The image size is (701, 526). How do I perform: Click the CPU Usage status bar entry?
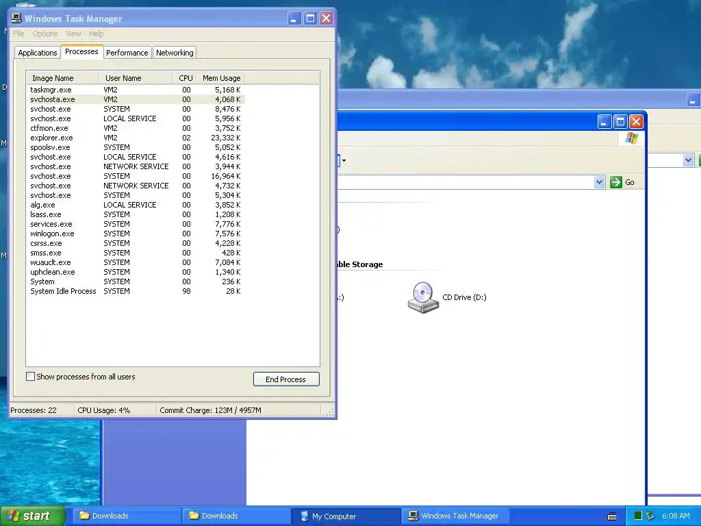point(104,410)
